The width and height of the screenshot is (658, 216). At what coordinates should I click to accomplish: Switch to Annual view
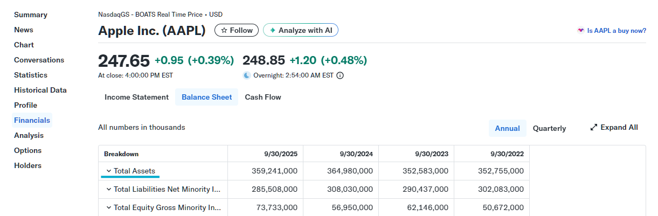pos(507,128)
